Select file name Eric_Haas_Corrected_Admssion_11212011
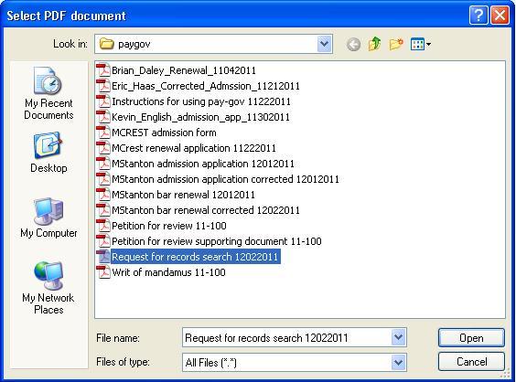This screenshot has height=382, width=516. [x=206, y=86]
